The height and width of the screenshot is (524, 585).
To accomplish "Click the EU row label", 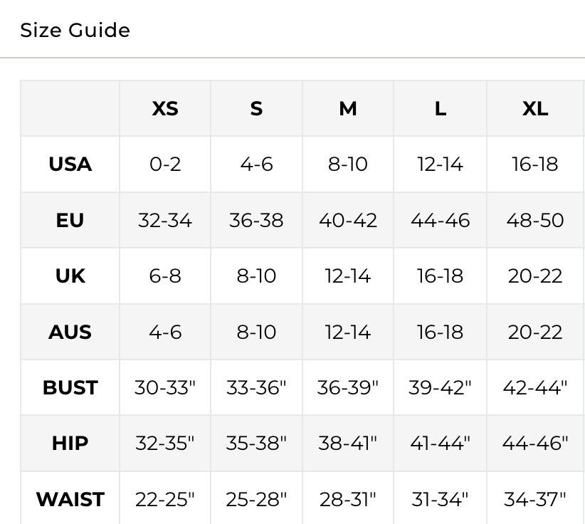I will click(x=70, y=220).
